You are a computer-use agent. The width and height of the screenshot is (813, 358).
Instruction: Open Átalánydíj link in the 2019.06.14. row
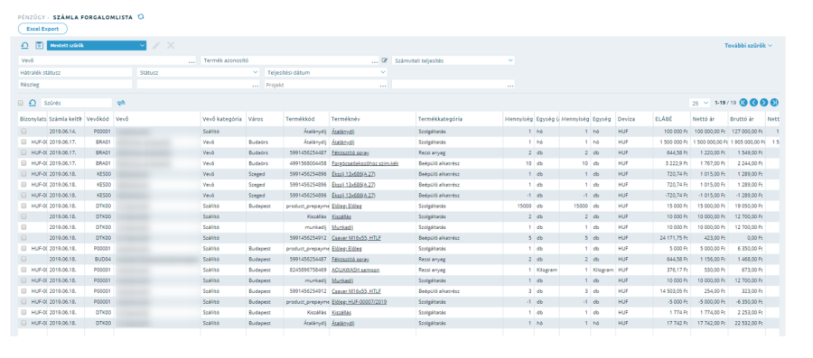click(342, 132)
